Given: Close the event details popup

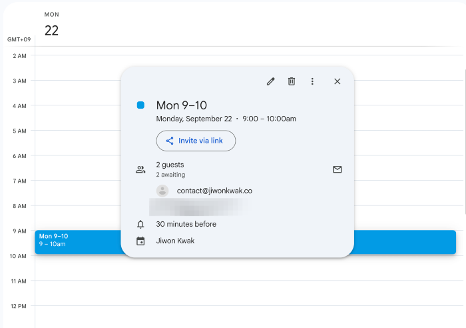Looking at the screenshot, I should point(337,81).
